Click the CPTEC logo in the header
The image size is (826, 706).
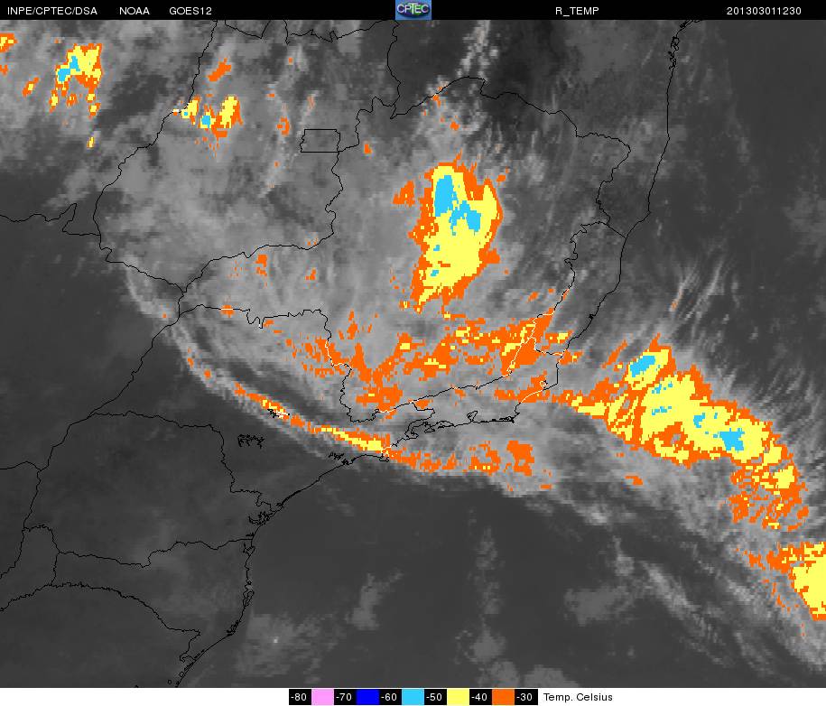[x=413, y=10]
